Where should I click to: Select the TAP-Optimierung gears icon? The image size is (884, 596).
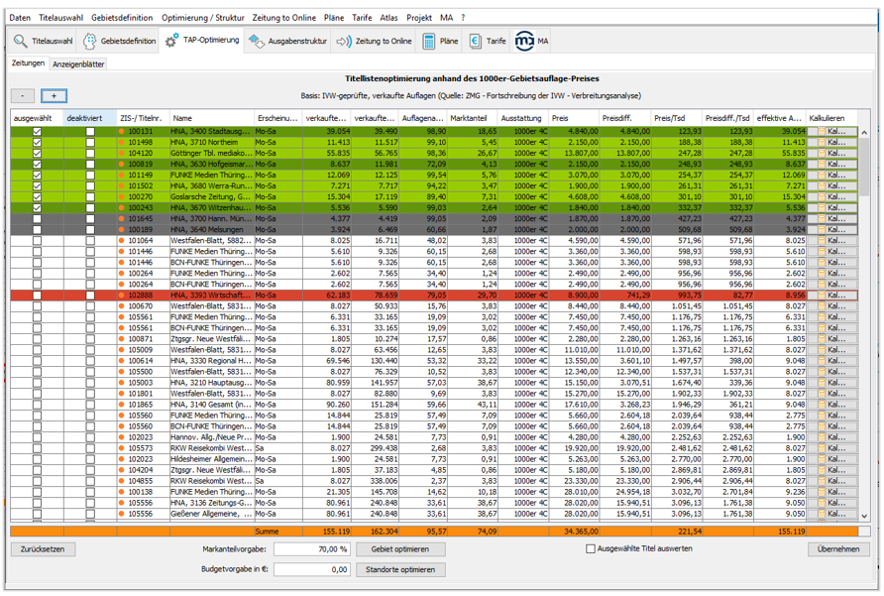click(x=172, y=42)
